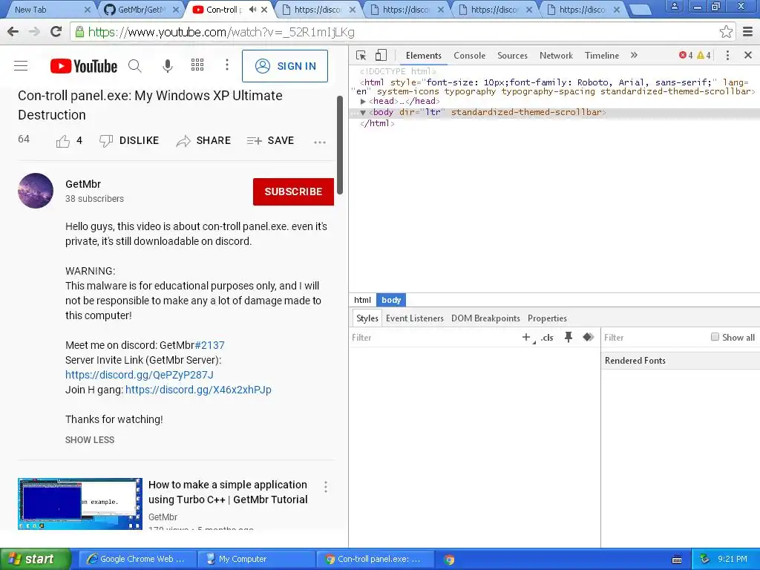760x570 pixels.
Task: Select the Elements tab
Action: pyautogui.click(x=424, y=55)
